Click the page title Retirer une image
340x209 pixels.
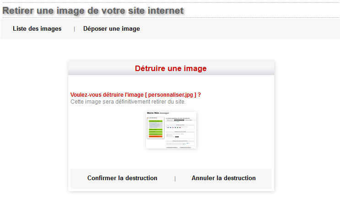pyautogui.click(x=93, y=10)
